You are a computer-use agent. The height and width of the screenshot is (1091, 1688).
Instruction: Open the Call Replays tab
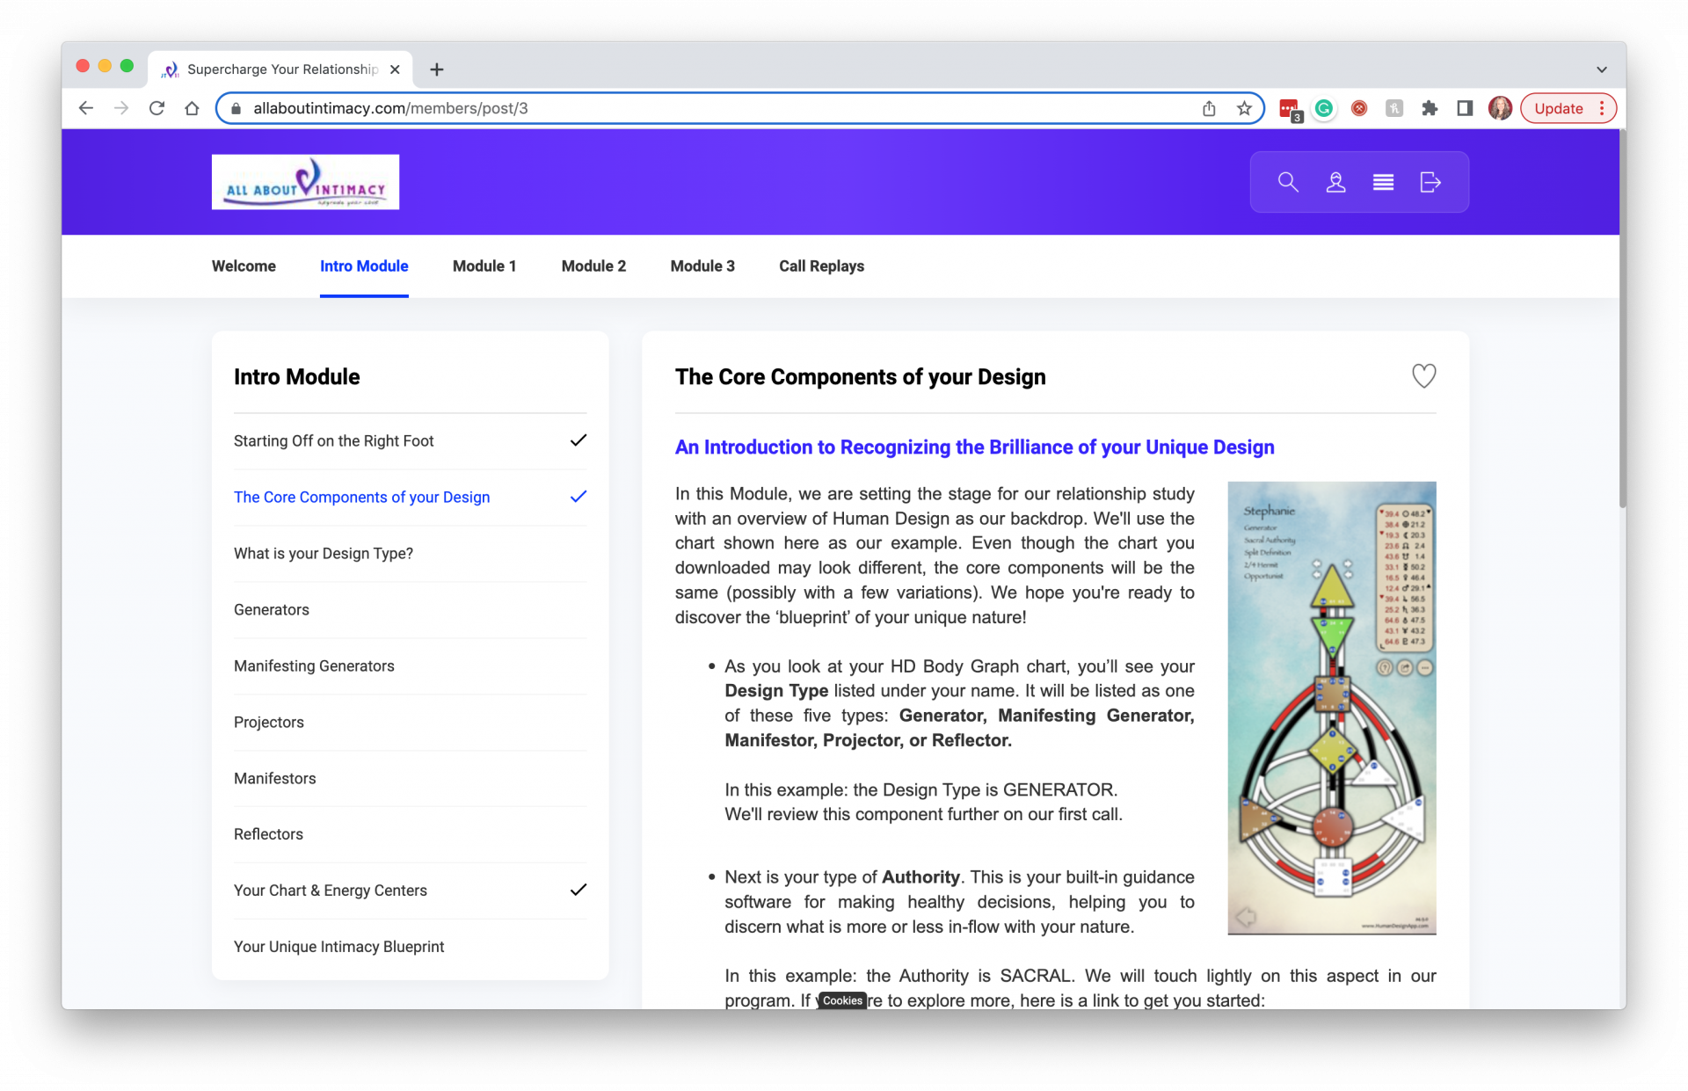coord(821,266)
